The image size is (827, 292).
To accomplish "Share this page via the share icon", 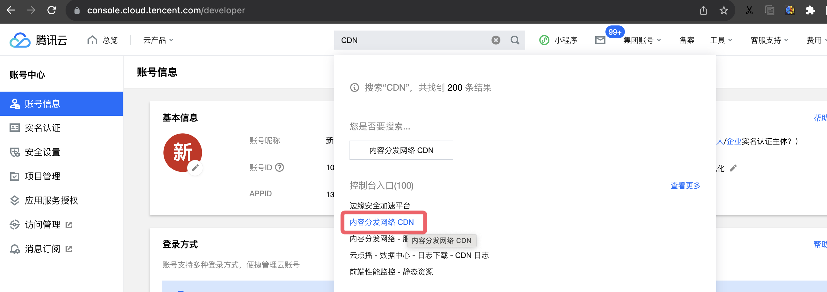I will (x=703, y=10).
